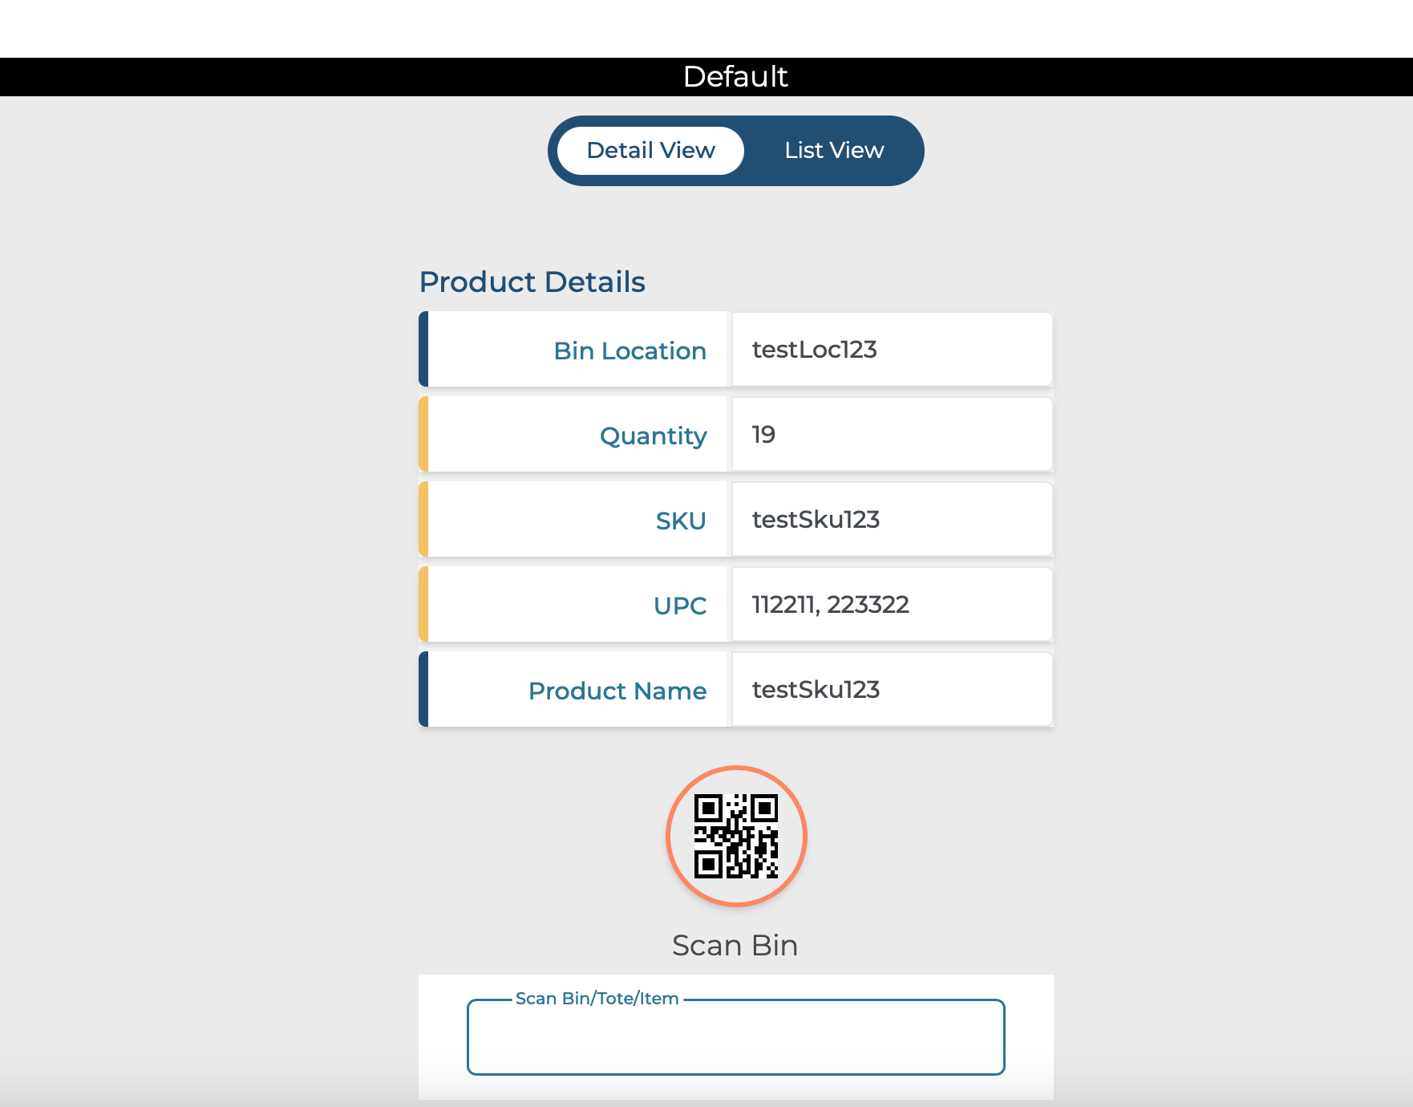The height and width of the screenshot is (1107, 1413).
Task: Click the UPC value 112211, 223322
Action: click(x=830, y=605)
